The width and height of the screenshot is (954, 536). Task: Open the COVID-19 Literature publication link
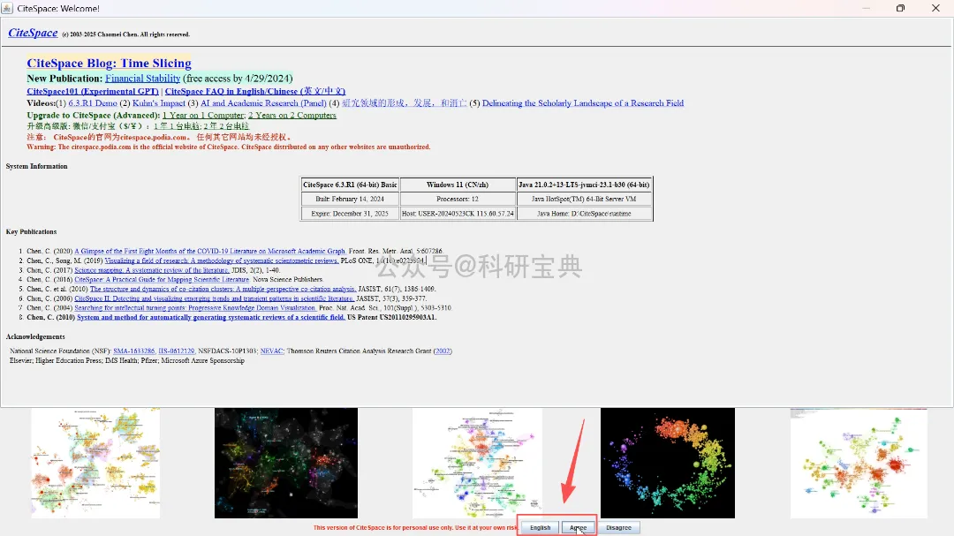[x=209, y=252]
